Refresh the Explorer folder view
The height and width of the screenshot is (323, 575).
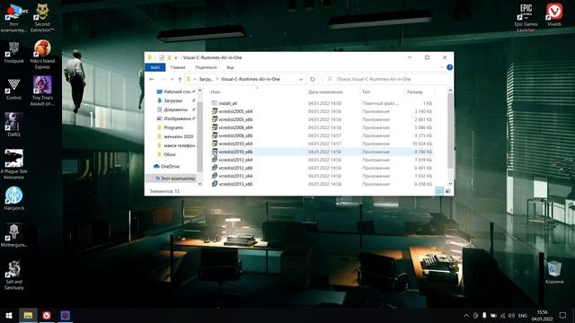313,79
